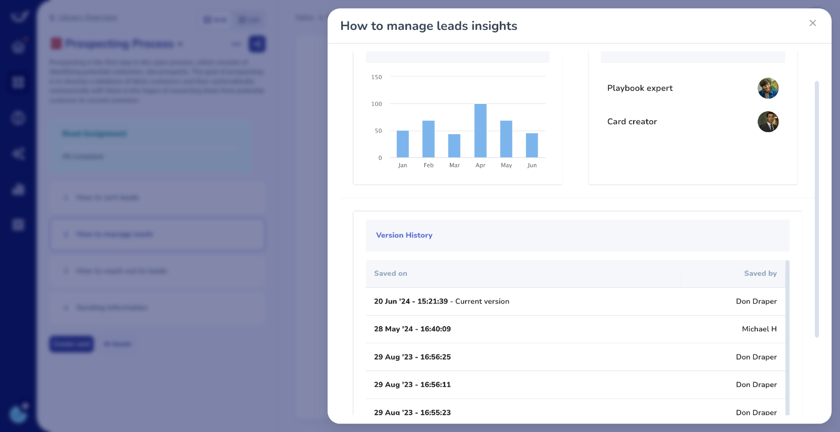Close the leads insights dialog

(x=813, y=23)
